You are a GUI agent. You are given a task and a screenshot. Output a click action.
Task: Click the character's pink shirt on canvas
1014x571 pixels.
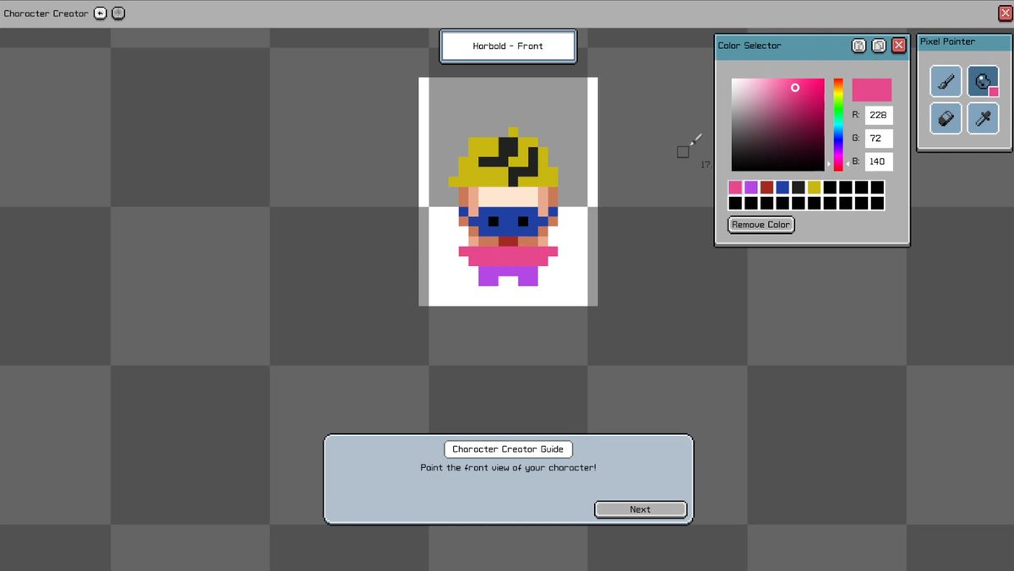click(508, 256)
